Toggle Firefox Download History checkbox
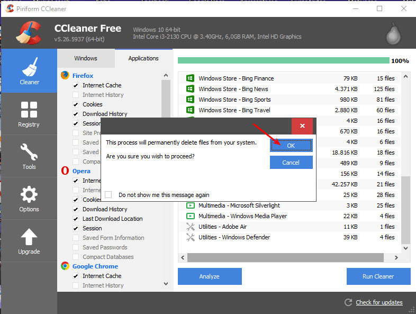The image size is (416, 314). pos(76,114)
